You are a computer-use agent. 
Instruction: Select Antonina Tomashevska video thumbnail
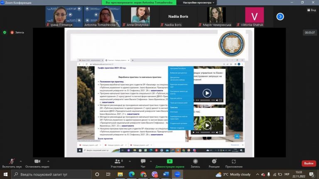(x=102, y=17)
